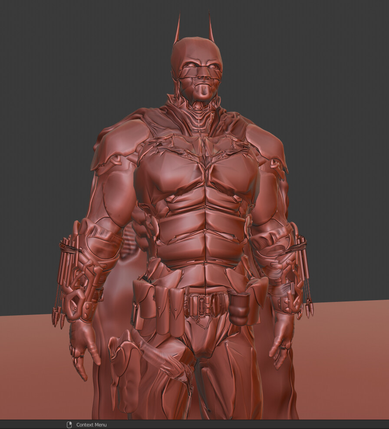Viewport: 389px width, 429px height.
Task: Click the "Context Menu" status bar text
Action: tap(92, 425)
